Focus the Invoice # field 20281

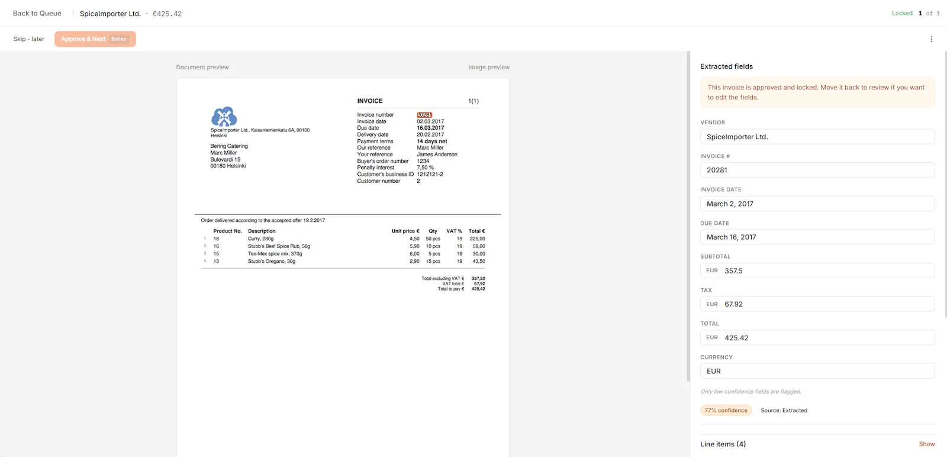click(x=817, y=170)
